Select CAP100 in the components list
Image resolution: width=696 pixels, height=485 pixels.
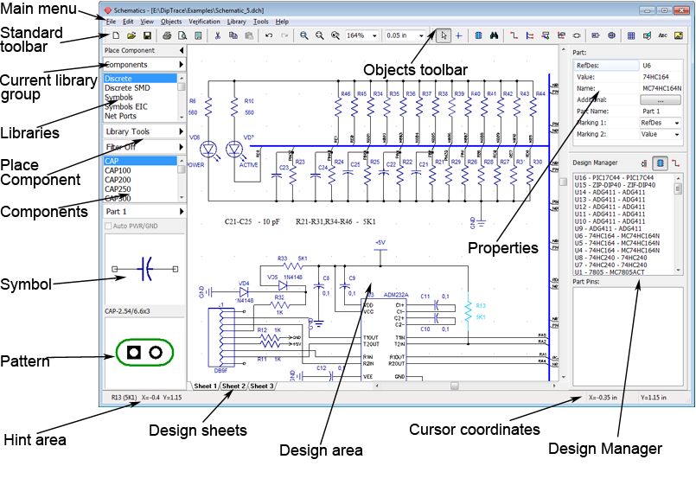[x=118, y=170]
